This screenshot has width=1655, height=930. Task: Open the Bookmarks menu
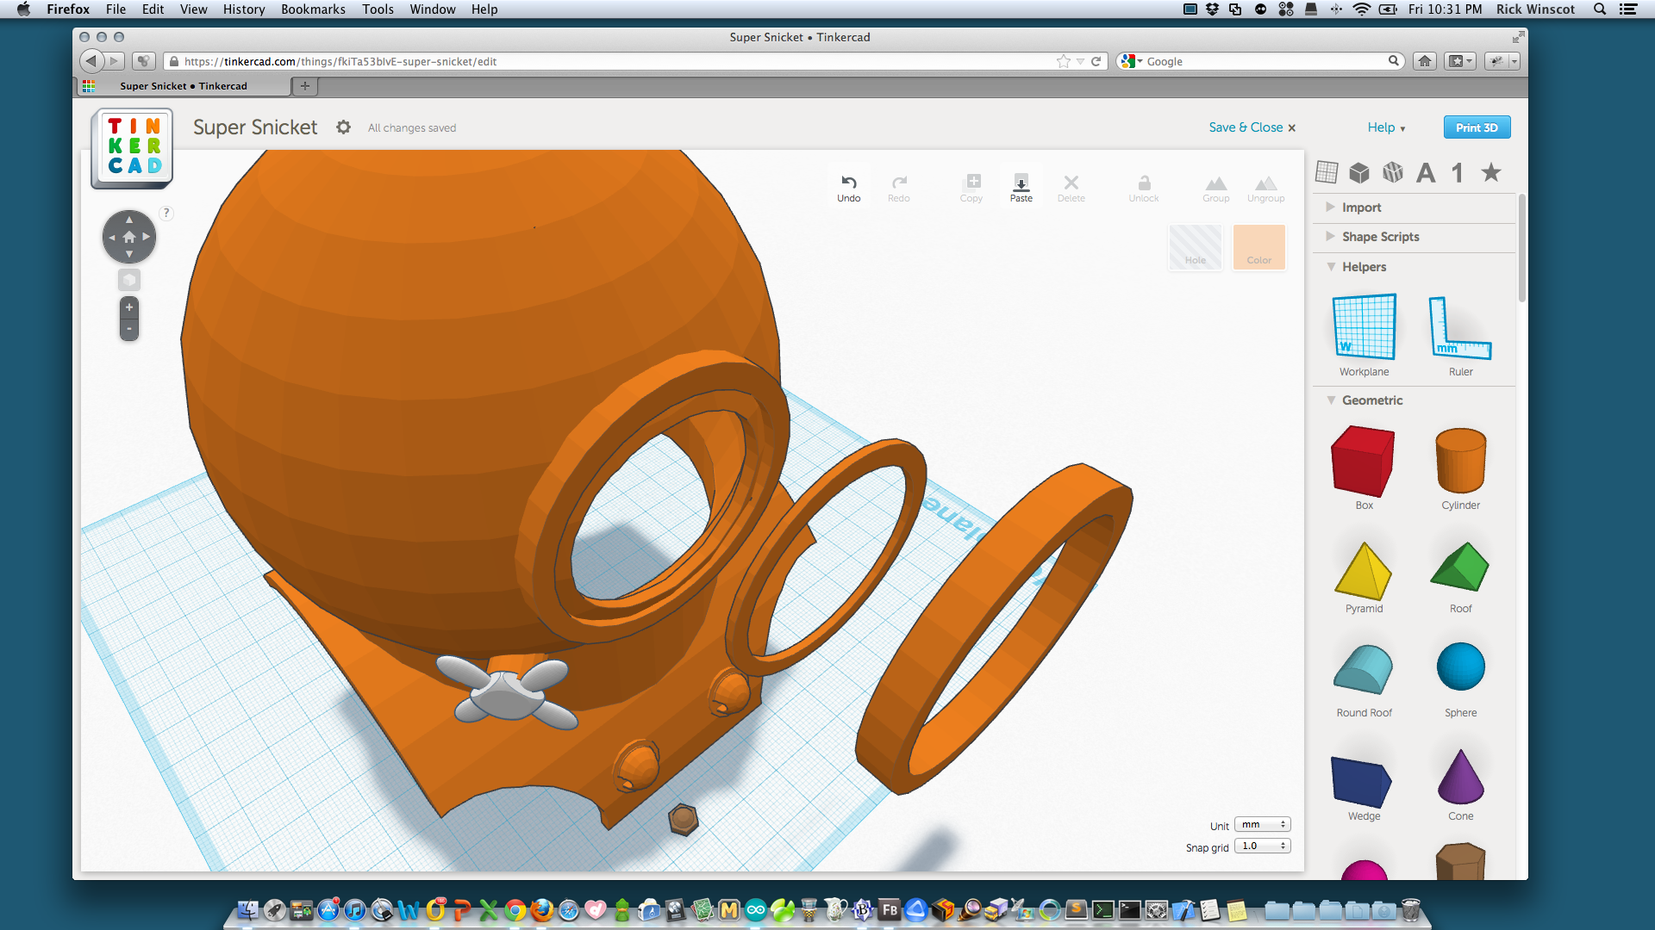[313, 9]
